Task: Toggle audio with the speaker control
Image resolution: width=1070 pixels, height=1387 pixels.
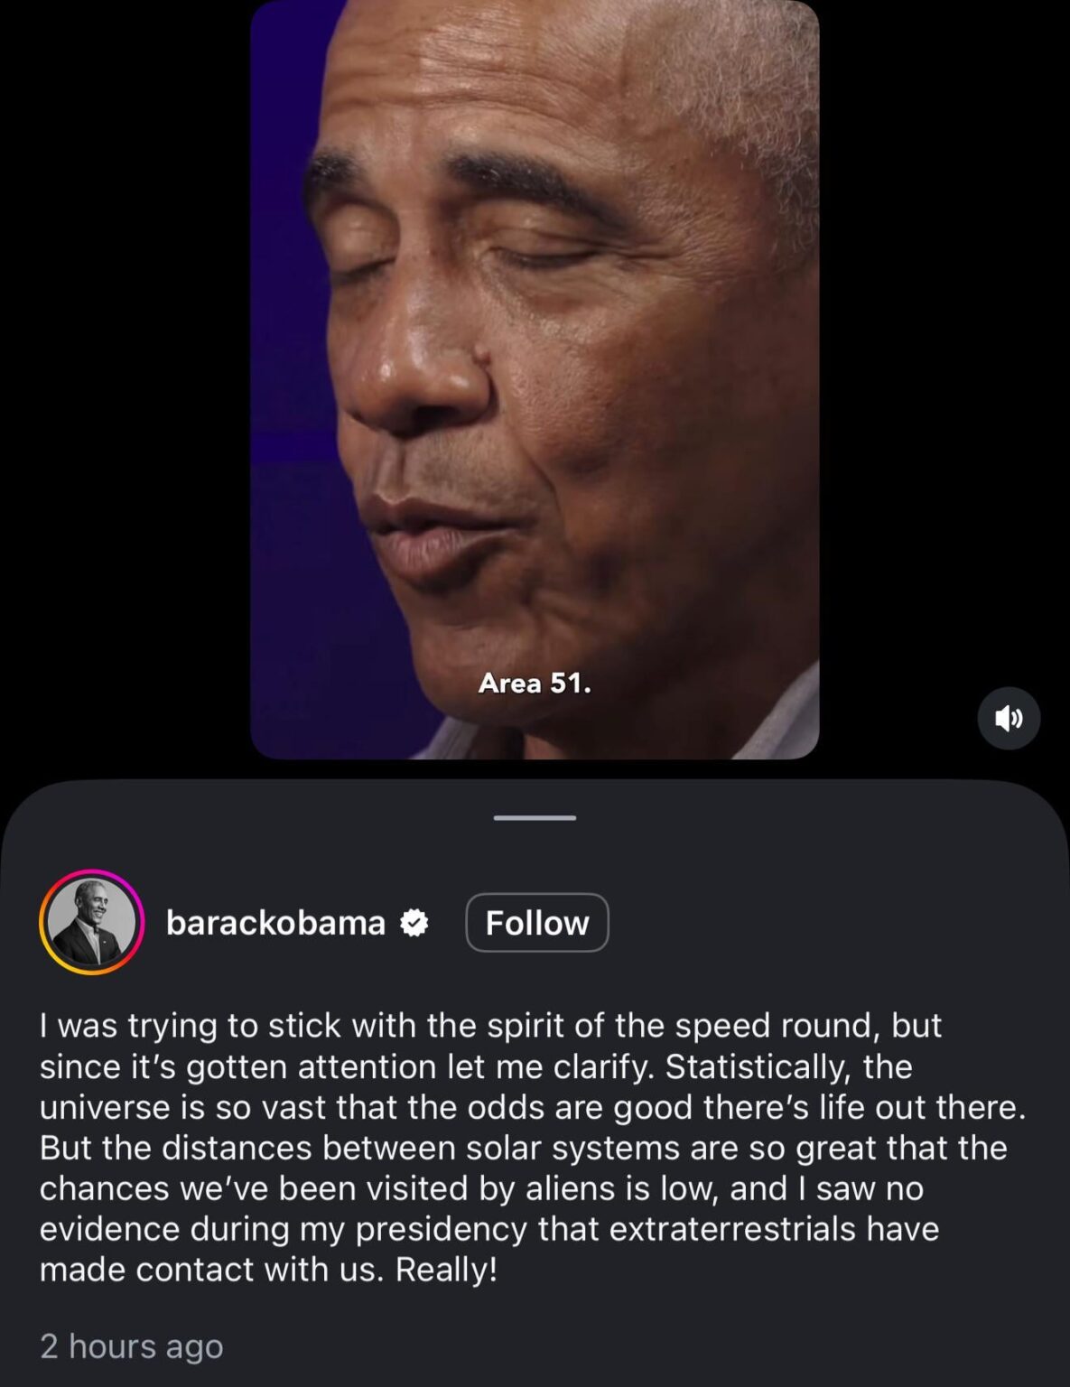Action: pos(1010,718)
